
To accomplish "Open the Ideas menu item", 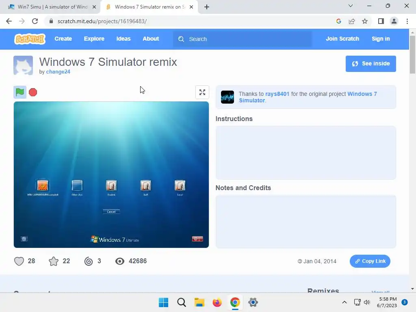I will pyautogui.click(x=123, y=39).
